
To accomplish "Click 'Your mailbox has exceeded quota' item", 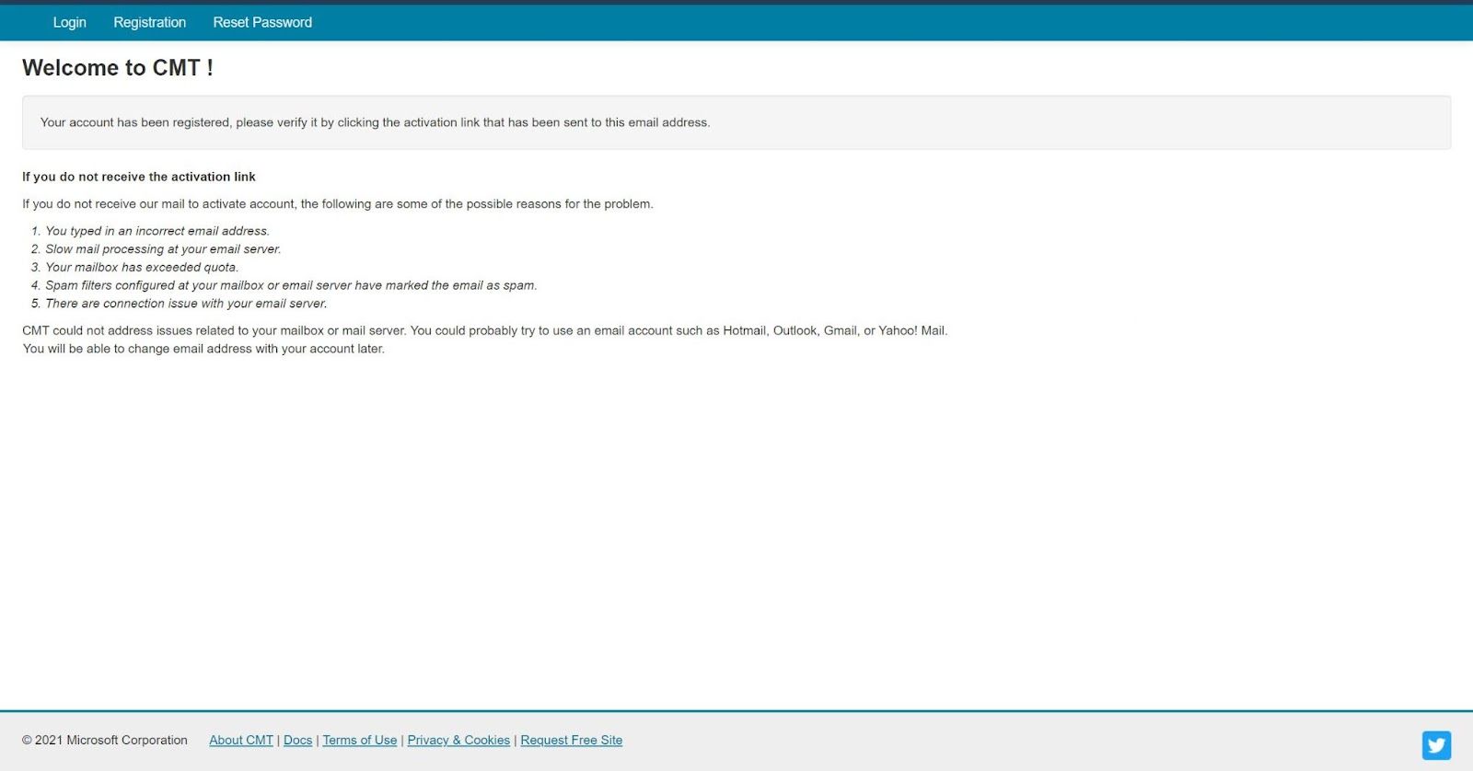I will click(x=142, y=267).
